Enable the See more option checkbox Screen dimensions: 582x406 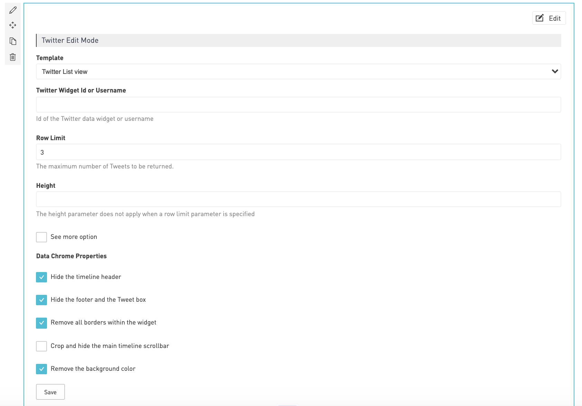click(41, 237)
